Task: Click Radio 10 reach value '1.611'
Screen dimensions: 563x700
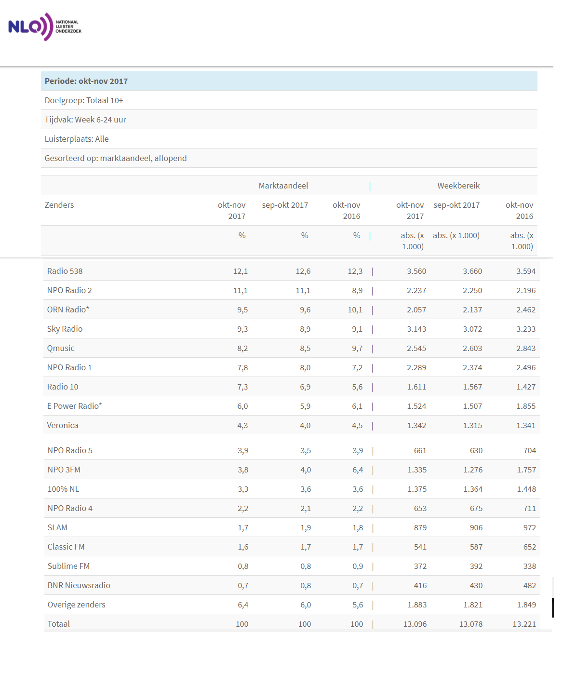Action: tap(416, 387)
